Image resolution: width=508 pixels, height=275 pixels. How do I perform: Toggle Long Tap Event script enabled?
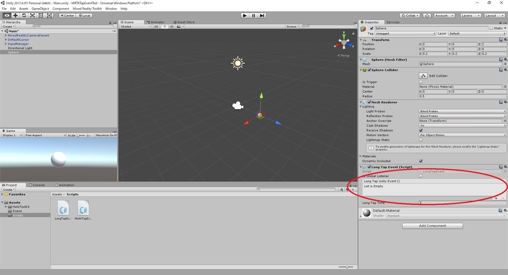369,167
